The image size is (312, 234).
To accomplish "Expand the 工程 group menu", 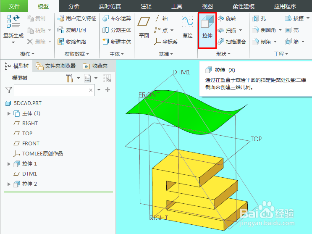I will 281,54.
